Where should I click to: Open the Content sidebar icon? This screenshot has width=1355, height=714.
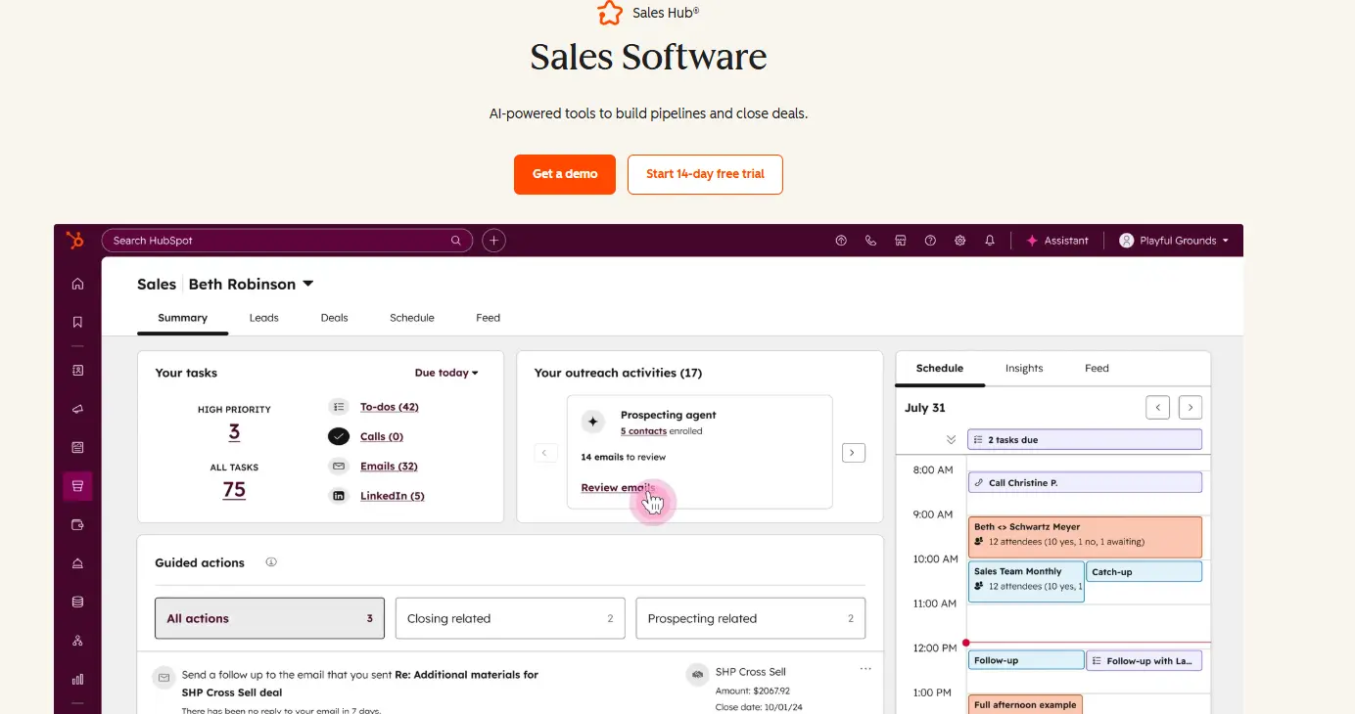click(x=77, y=447)
